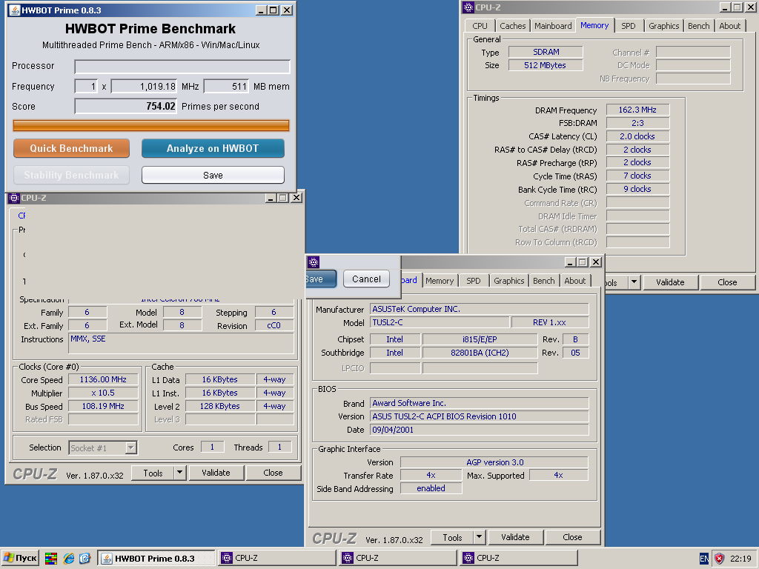Screen dimensions: 759x569
Task: Click Validate in Mainboard CPU-Z window
Action: tap(515, 538)
